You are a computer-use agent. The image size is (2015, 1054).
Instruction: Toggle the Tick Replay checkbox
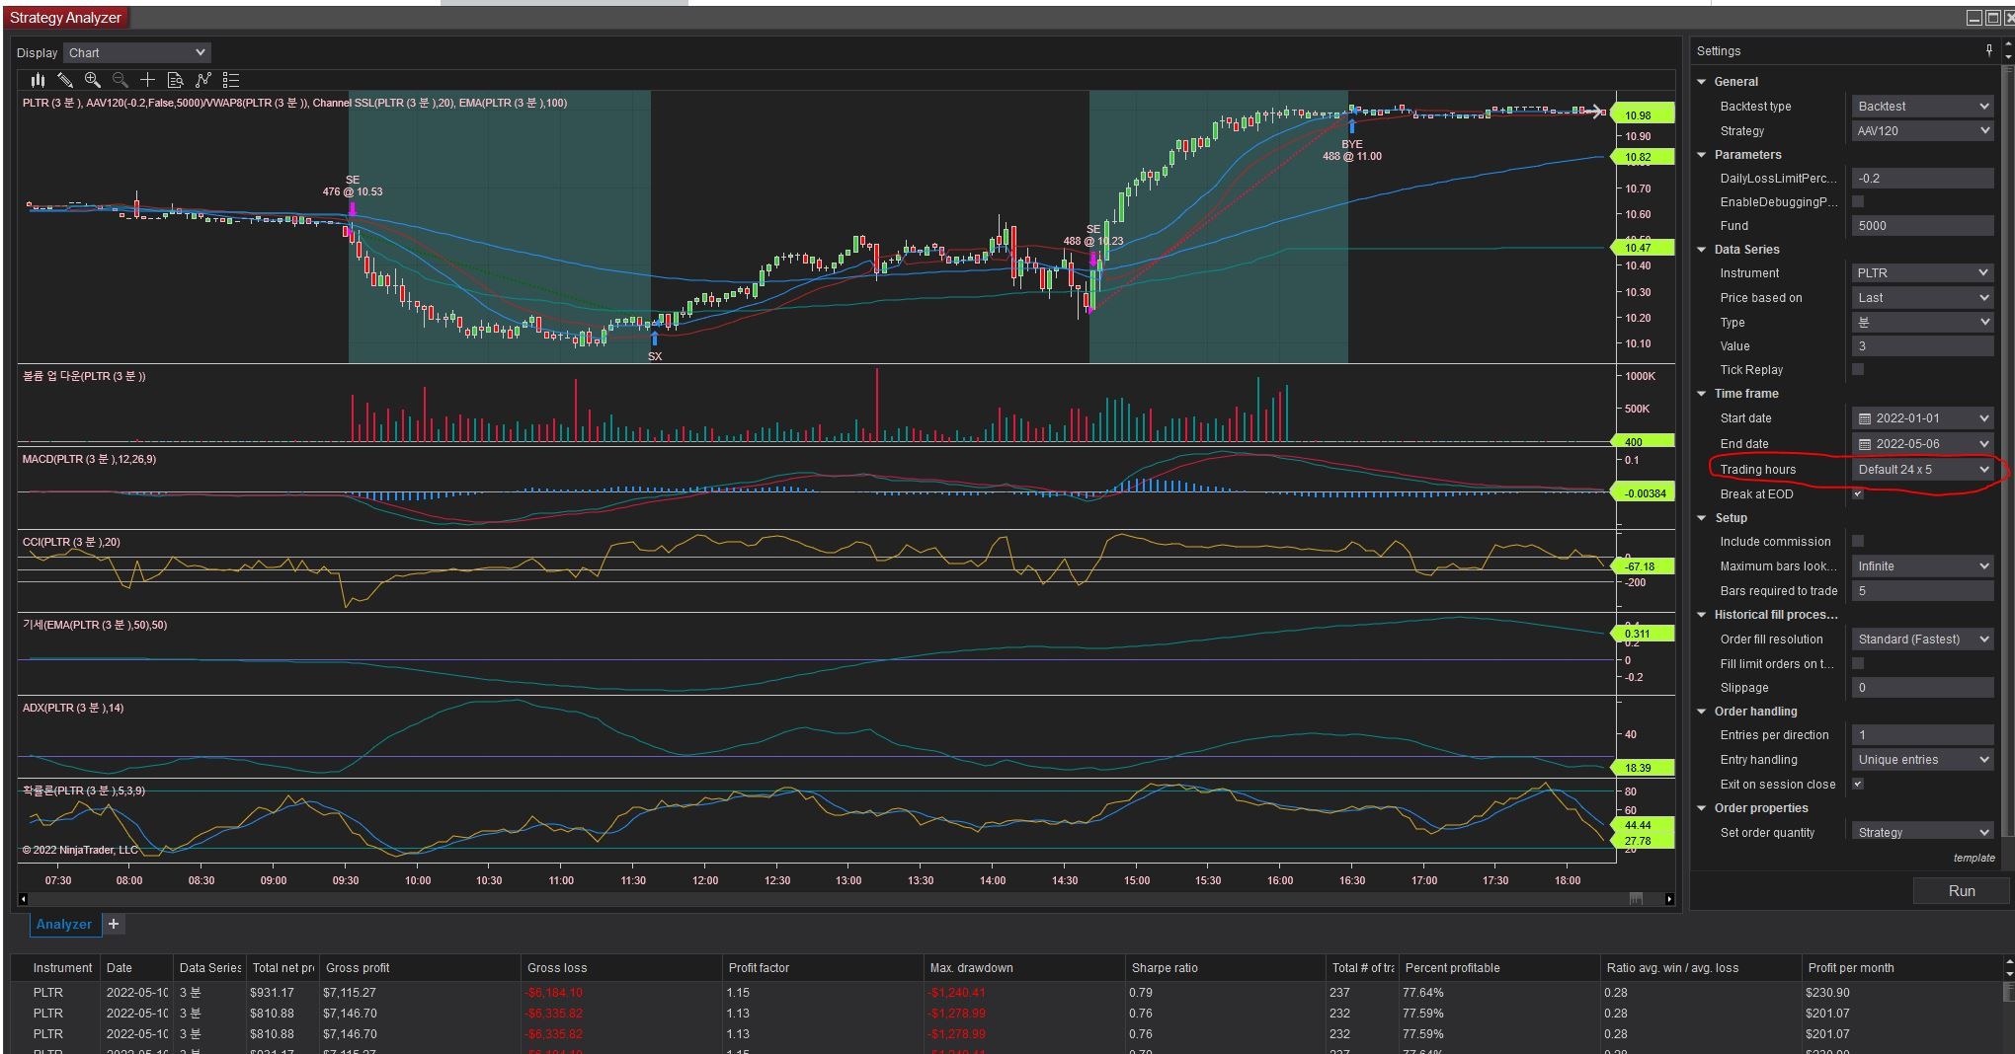[1858, 369]
